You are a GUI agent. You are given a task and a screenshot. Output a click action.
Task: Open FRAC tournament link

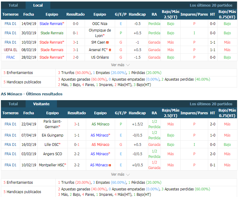[11, 57]
